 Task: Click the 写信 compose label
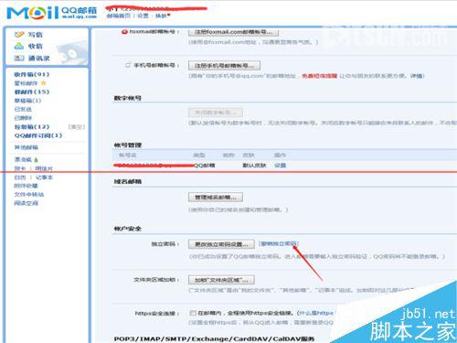36,35
